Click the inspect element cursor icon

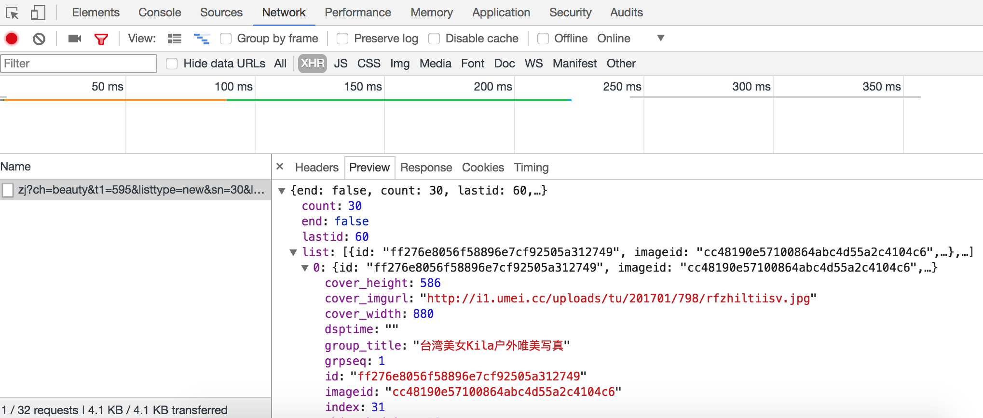(x=12, y=13)
